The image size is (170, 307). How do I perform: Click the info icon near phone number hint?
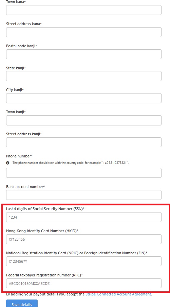click(x=8, y=163)
